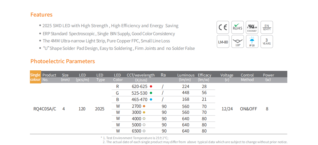Click the EN 62471 standard badge
The width and height of the screenshot is (318, 145).
[266, 27]
